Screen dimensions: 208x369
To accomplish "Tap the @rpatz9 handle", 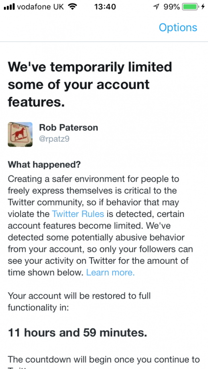I will click(x=54, y=139).
